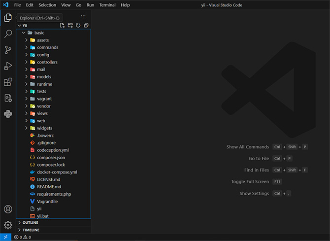The width and height of the screenshot is (330, 241).
Task: Expand the controllers folder
Action: (47, 62)
